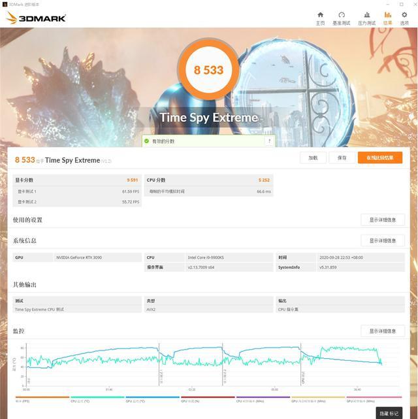Click the third vertical marker in monitoring graph
Screen dimensions: 418x419
point(301,365)
